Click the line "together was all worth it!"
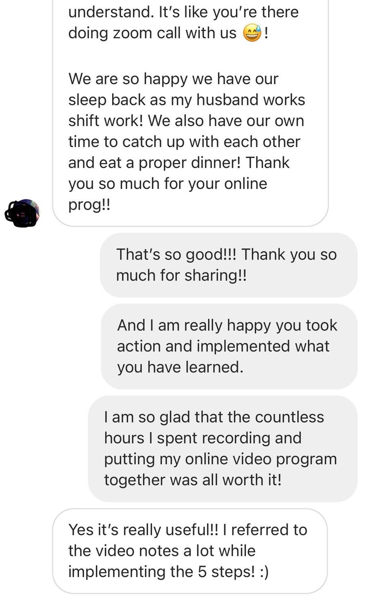Viewport: 367px width, 597px height. pos(193,480)
